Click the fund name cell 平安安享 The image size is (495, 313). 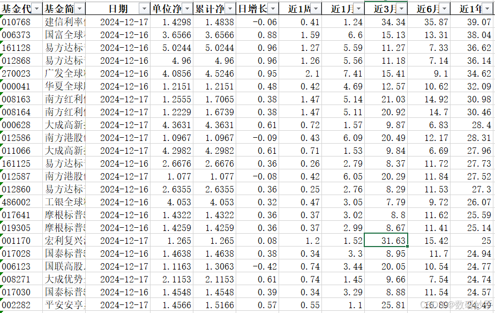coord(64,305)
